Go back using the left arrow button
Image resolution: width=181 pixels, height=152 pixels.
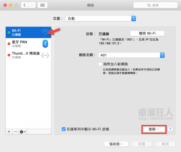(x=25, y=5)
